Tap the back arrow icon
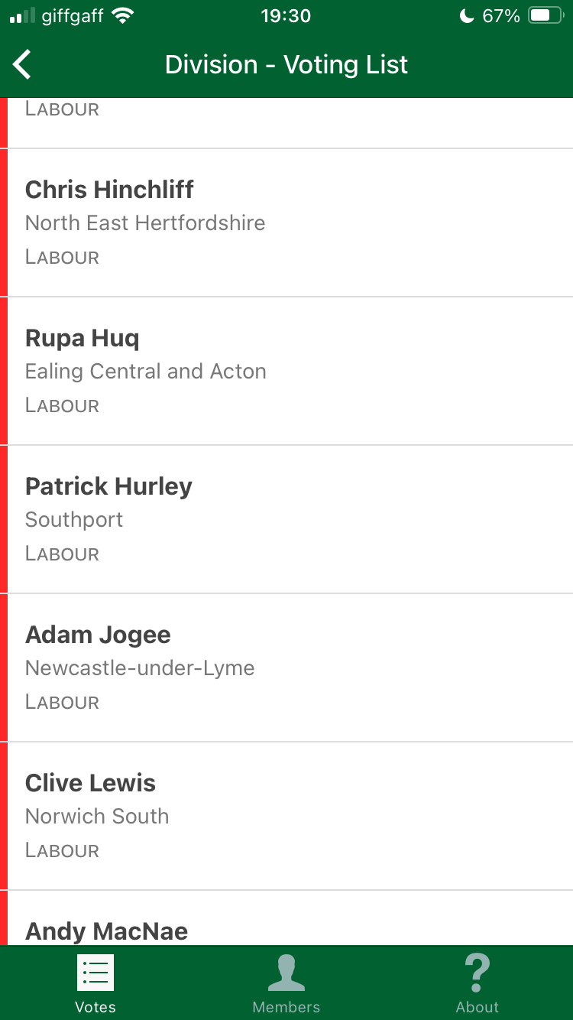573x1020 pixels. click(23, 65)
